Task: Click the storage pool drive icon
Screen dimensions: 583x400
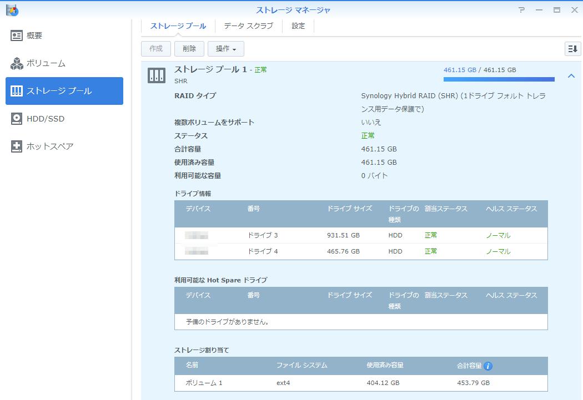Action: pos(156,74)
